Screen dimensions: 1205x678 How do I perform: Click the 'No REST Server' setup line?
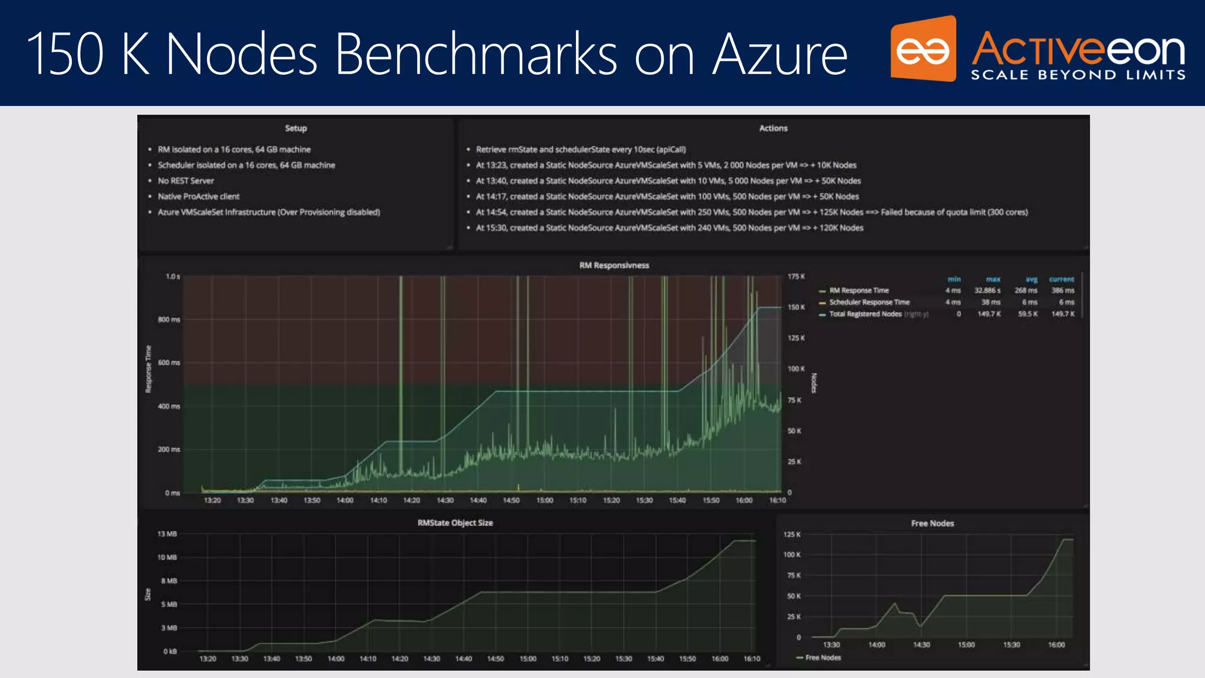point(186,181)
